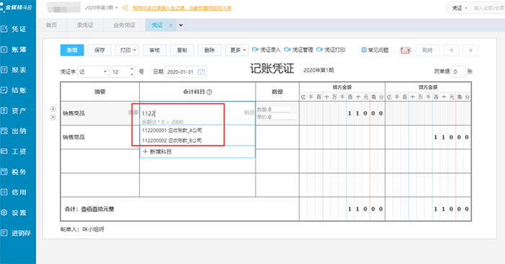This screenshot has width=505, height=264.
Task: Click the 审核 button
Action: (x=154, y=50)
